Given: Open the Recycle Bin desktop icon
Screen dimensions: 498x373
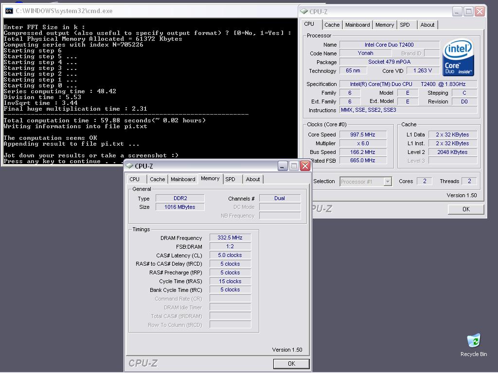Looking at the screenshot, I should 474,345.
